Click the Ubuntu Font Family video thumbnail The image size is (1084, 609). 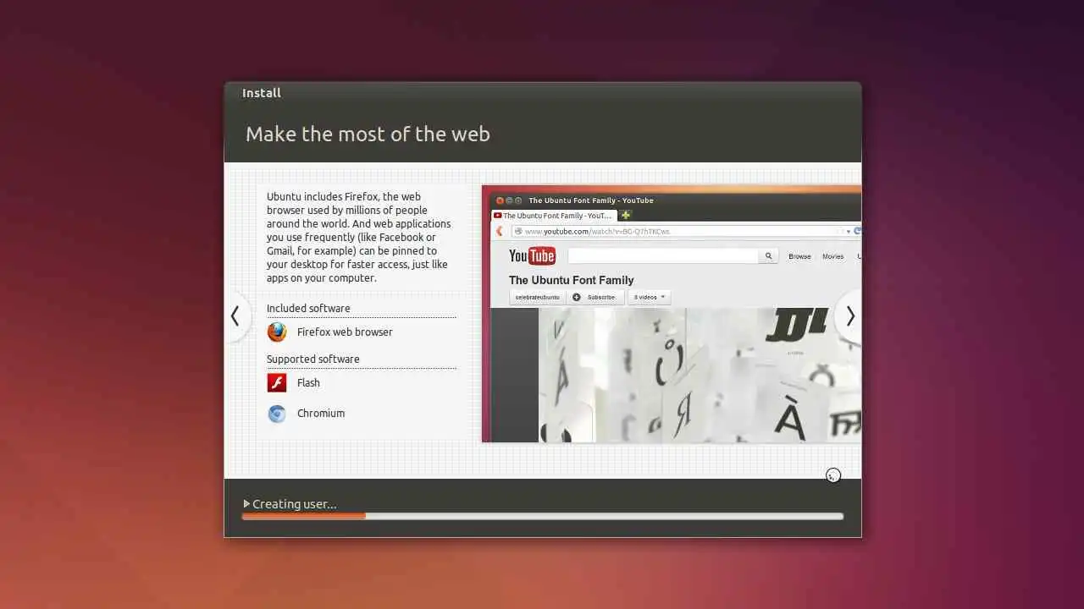[x=700, y=375]
